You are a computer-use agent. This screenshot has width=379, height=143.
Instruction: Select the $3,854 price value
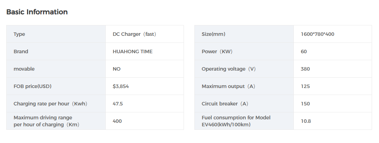pyautogui.click(x=121, y=86)
